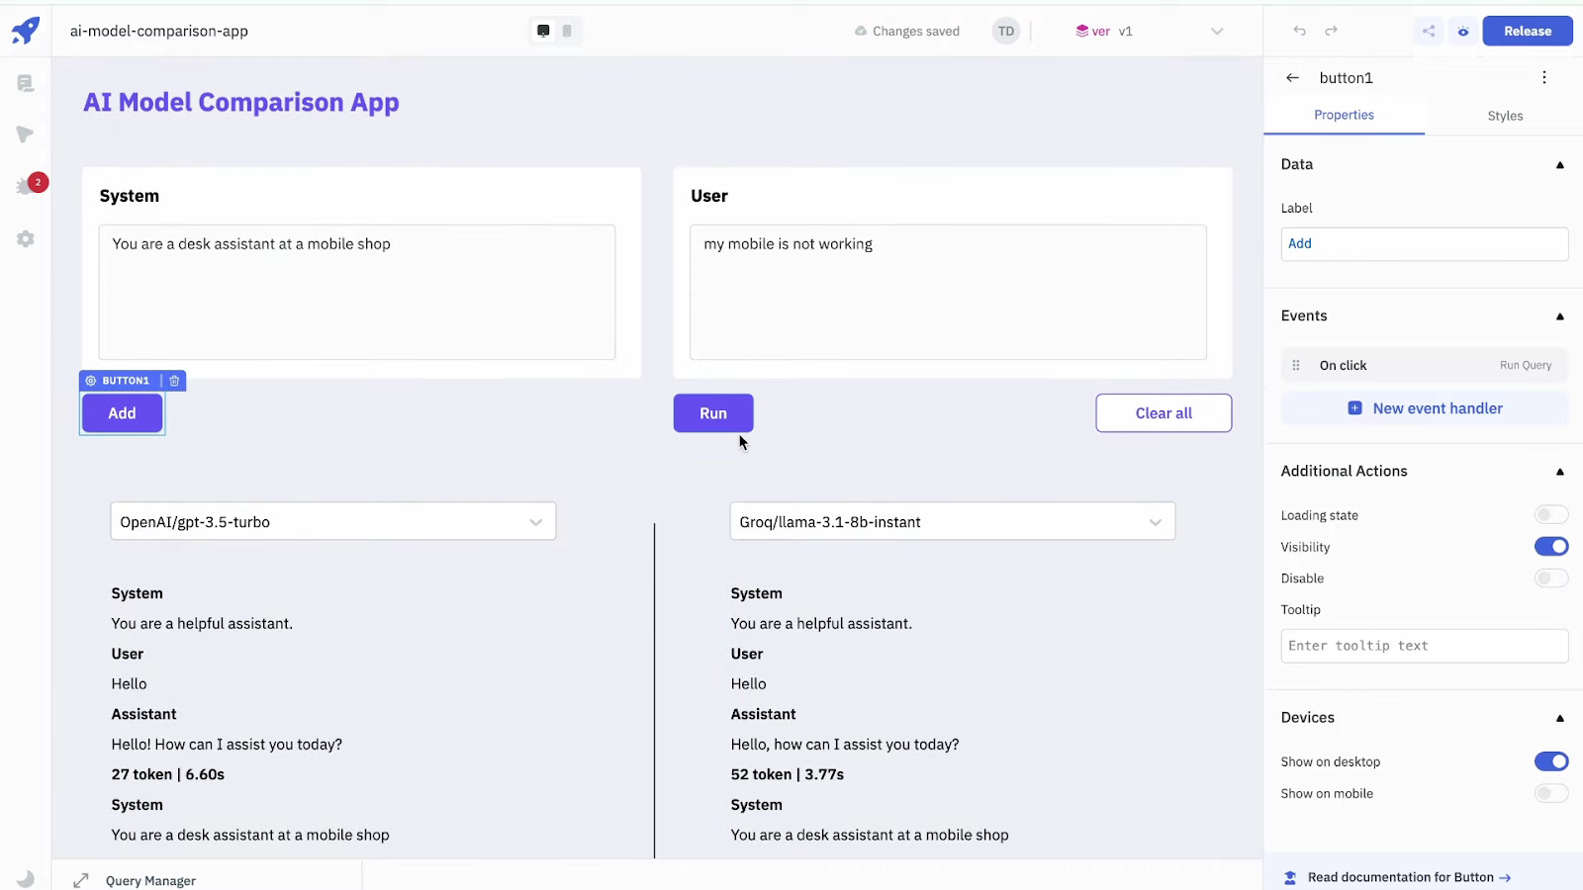Image resolution: width=1583 pixels, height=890 pixels.
Task: Click the Query Manager label
Action: tap(150, 880)
